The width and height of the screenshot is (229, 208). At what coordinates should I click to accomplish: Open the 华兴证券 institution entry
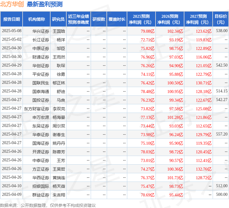tap(41, 31)
